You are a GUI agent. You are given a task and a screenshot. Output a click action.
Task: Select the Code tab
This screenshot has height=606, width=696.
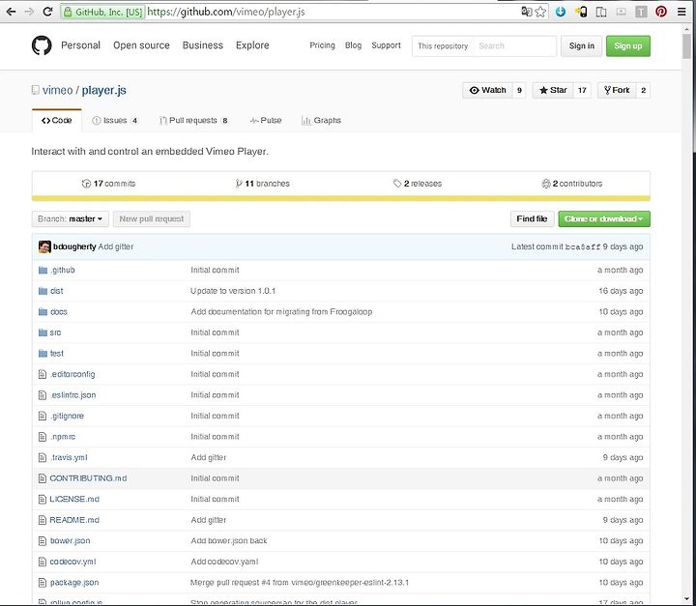pos(57,120)
